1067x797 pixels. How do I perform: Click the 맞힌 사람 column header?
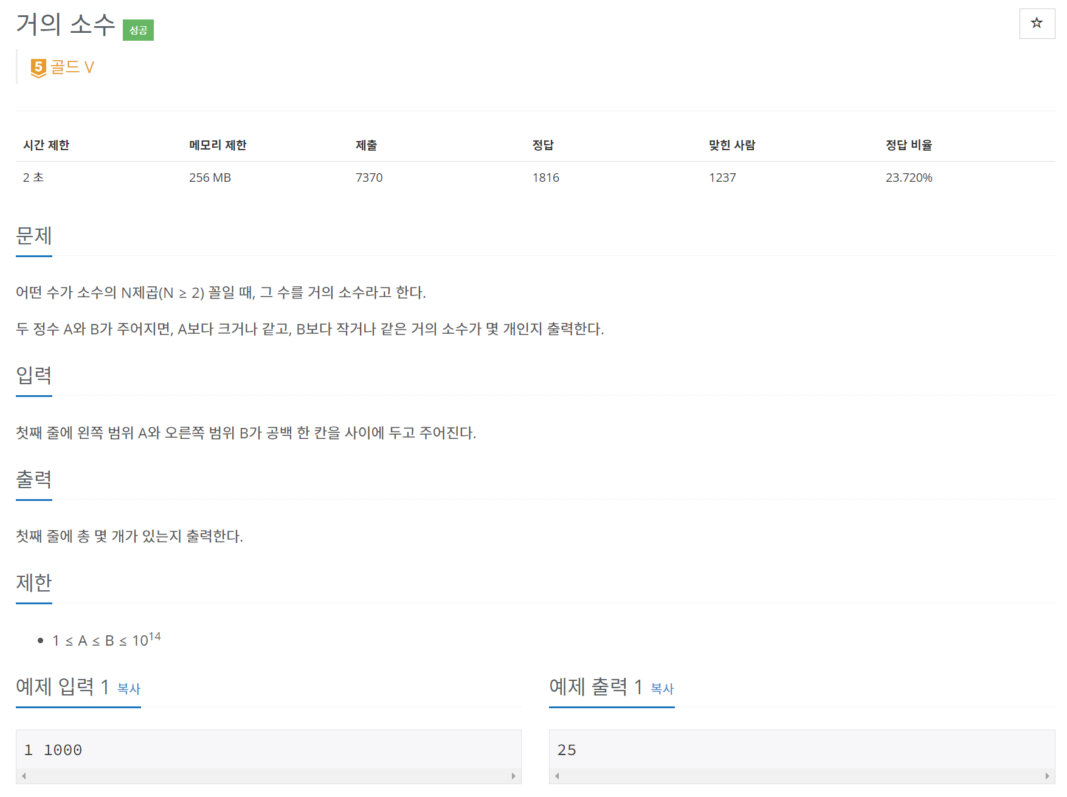tap(732, 145)
